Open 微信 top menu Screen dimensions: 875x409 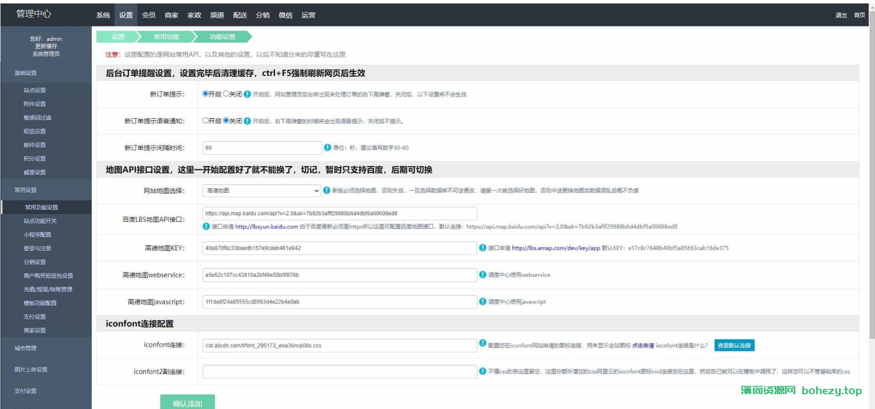(x=285, y=15)
